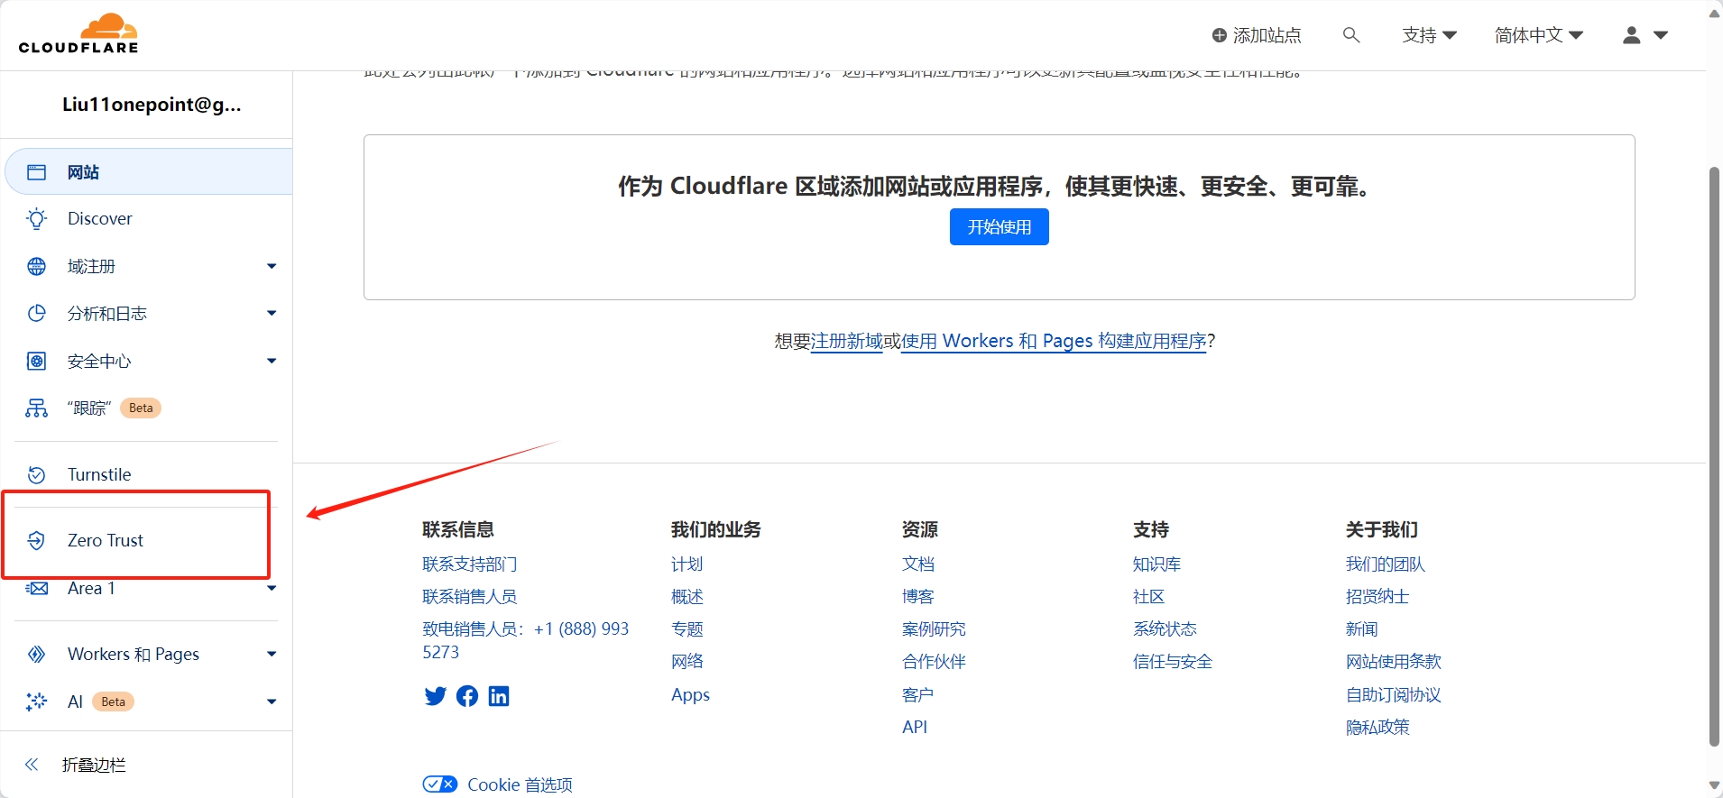Open the API footer link
1723x798 pixels.
(x=915, y=727)
